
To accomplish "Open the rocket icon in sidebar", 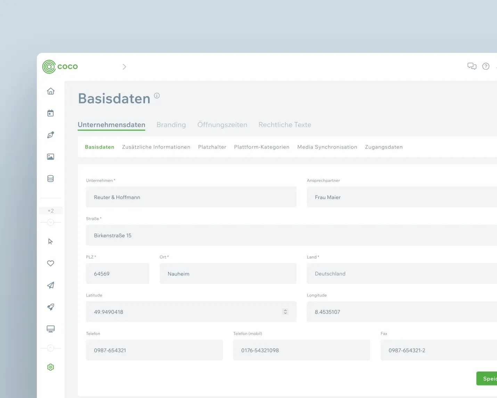I will [x=51, y=307].
